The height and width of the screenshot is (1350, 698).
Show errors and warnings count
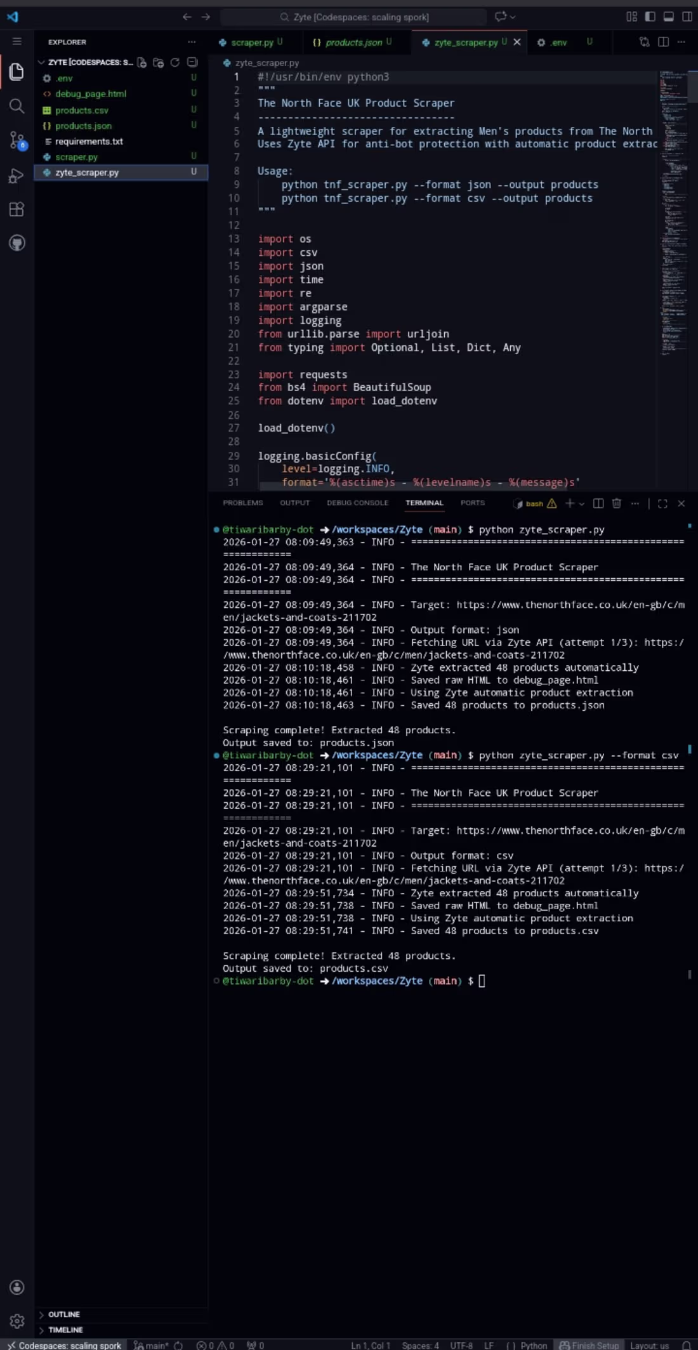point(215,1345)
